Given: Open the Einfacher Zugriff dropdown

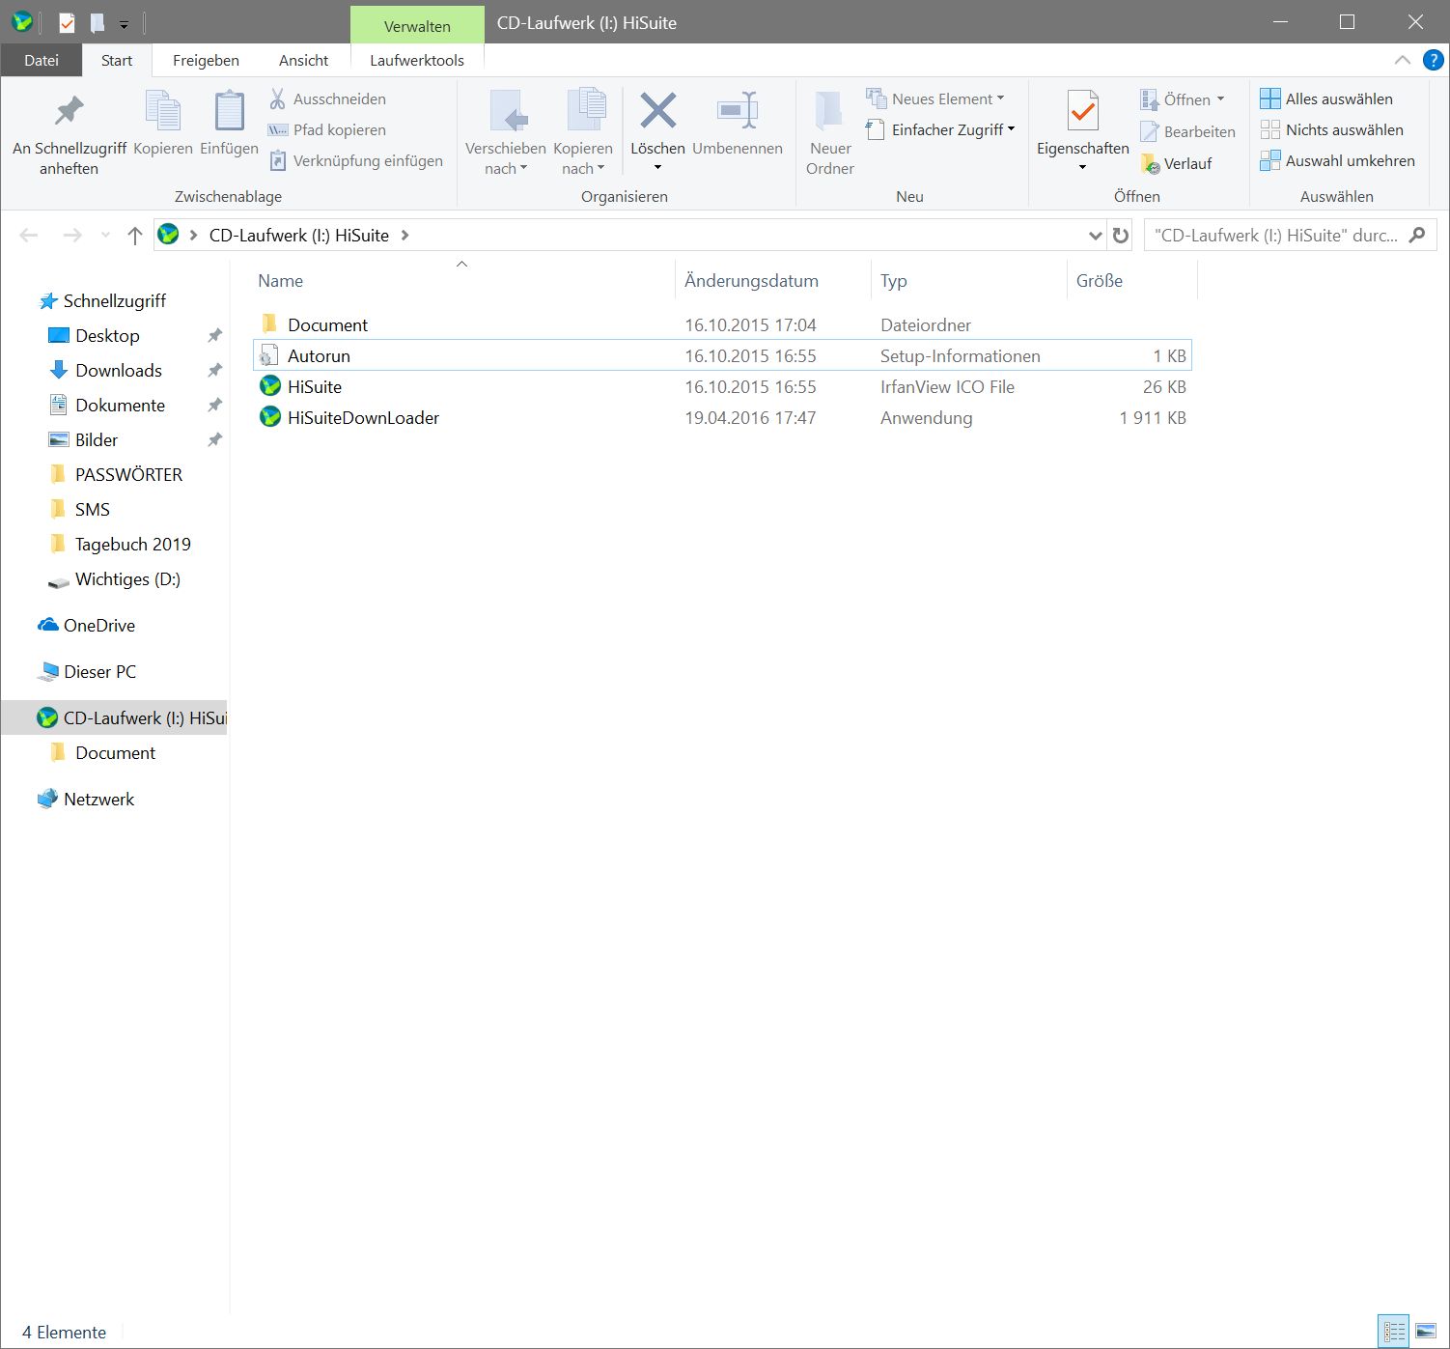Looking at the screenshot, I should pyautogui.click(x=941, y=129).
